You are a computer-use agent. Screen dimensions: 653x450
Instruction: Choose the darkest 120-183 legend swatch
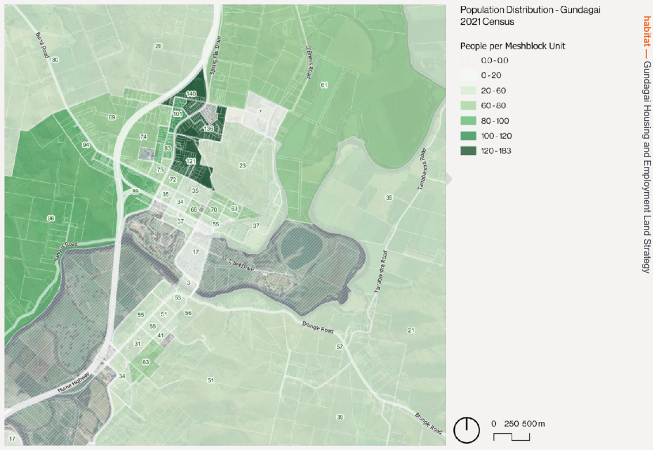coord(468,151)
